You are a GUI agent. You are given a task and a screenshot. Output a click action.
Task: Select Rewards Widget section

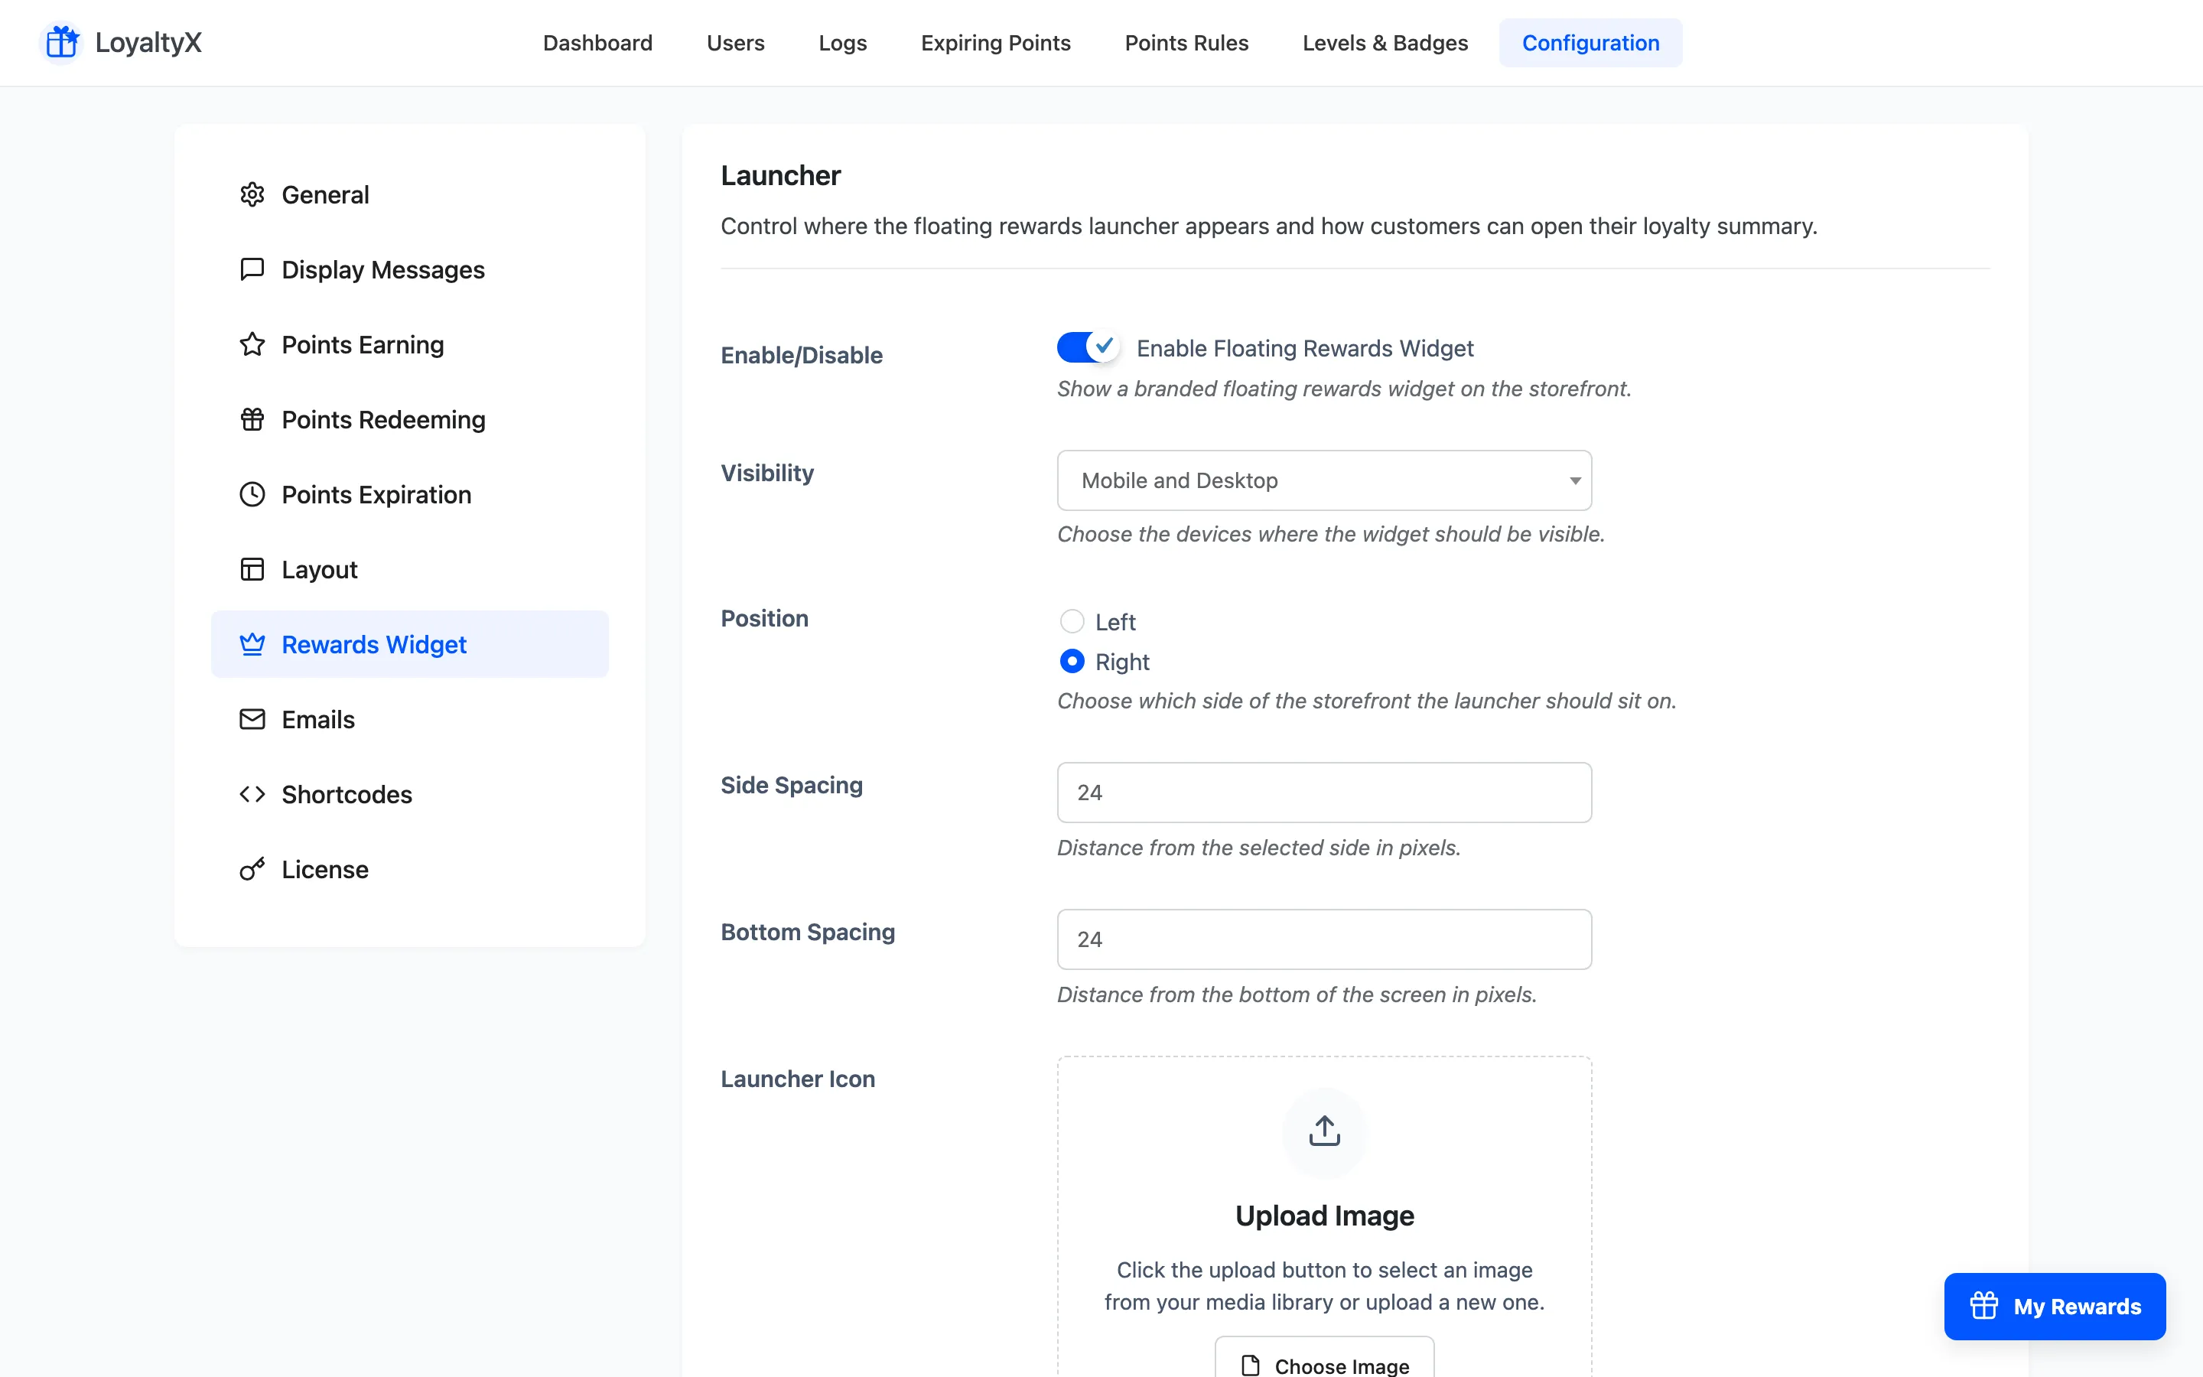pyautogui.click(x=410, y=644)
